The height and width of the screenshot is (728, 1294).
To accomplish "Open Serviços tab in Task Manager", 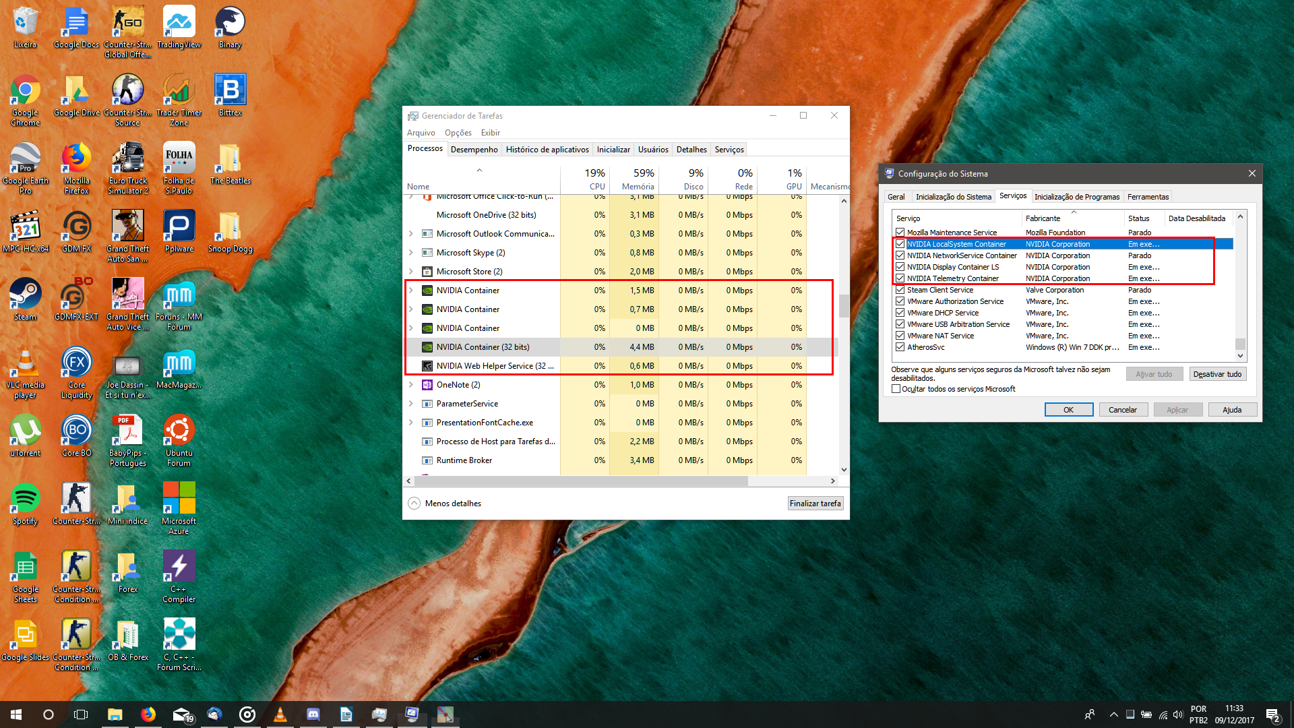I will pos(729,150).
